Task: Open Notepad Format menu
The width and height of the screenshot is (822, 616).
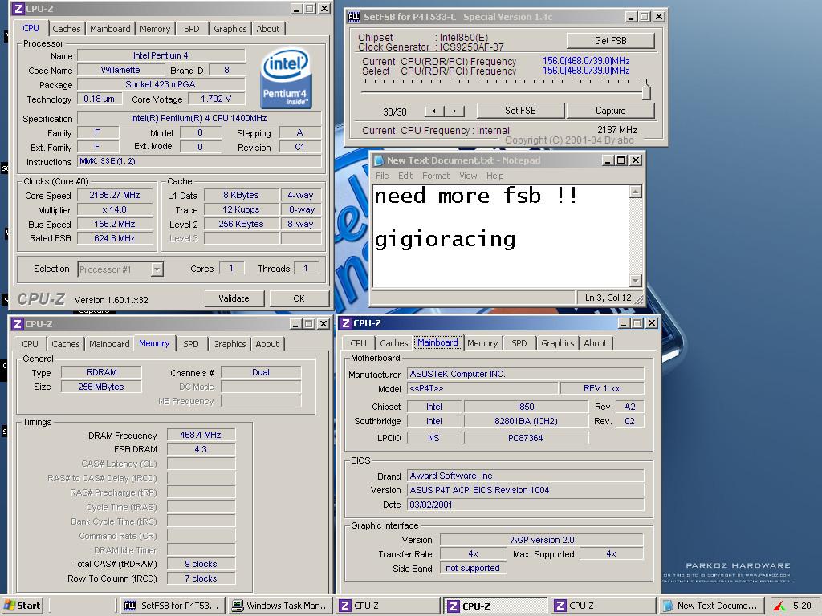Action: 436,176
